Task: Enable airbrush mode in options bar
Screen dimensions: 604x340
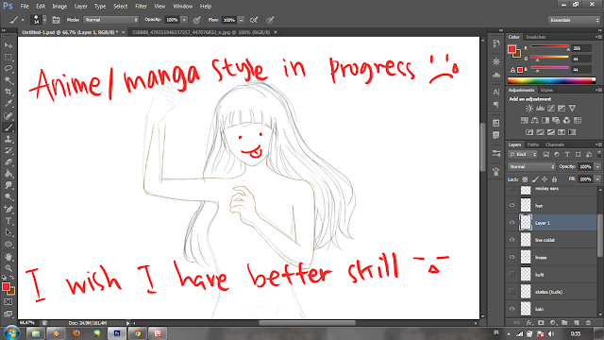Action: 254,20
